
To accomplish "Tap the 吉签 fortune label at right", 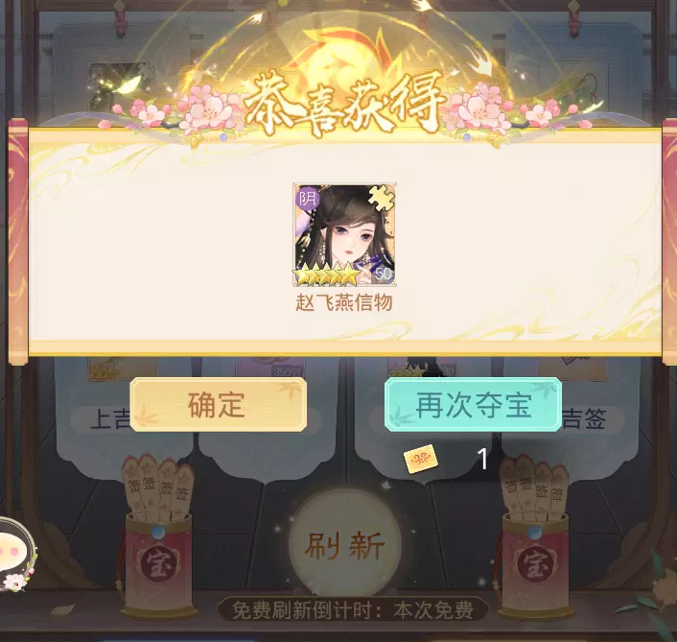I will coord(584,418).
